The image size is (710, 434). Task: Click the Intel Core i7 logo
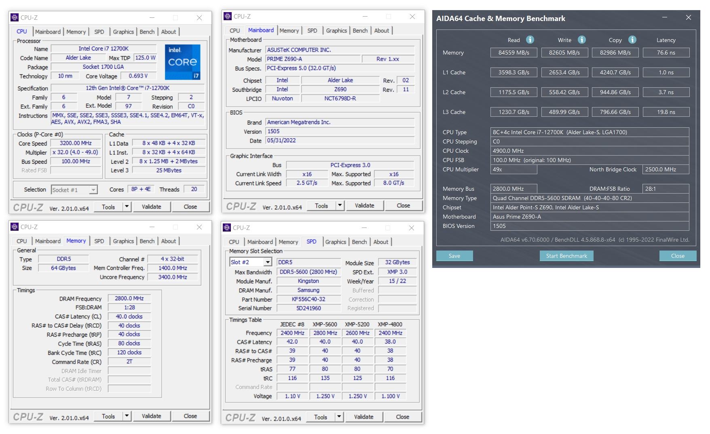(183, 62)
